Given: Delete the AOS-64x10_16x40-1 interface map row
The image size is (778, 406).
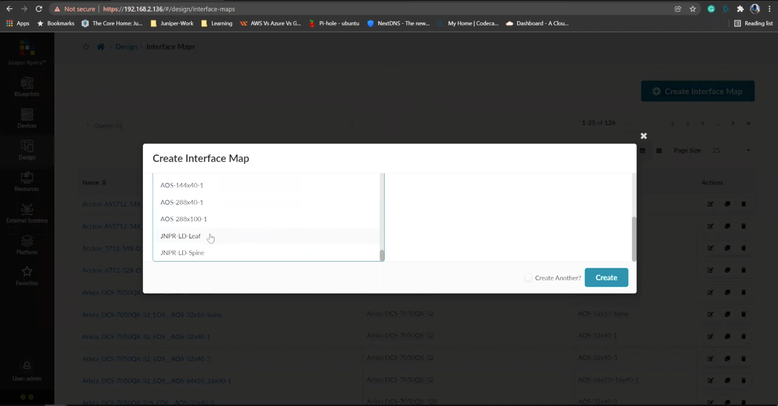Looking at the screenshot, I should click(x=743, y=381).
